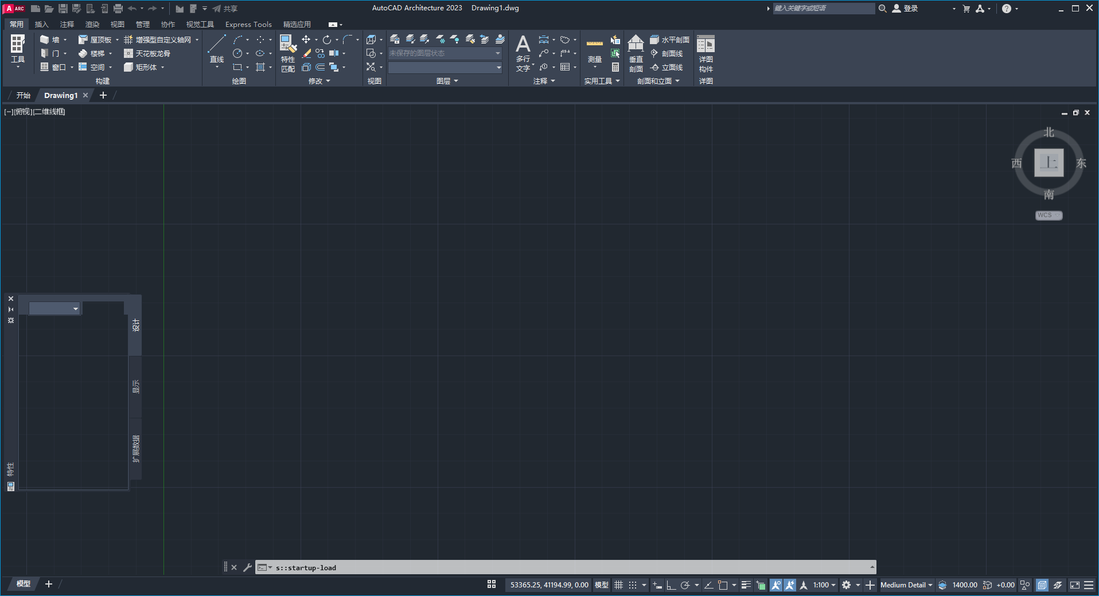Toggle lineweight display in status bar
The height and width of the screenshot is (596, 1099).
[x=746, y=585]
